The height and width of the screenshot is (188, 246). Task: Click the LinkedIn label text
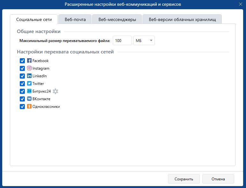[40, 76]
